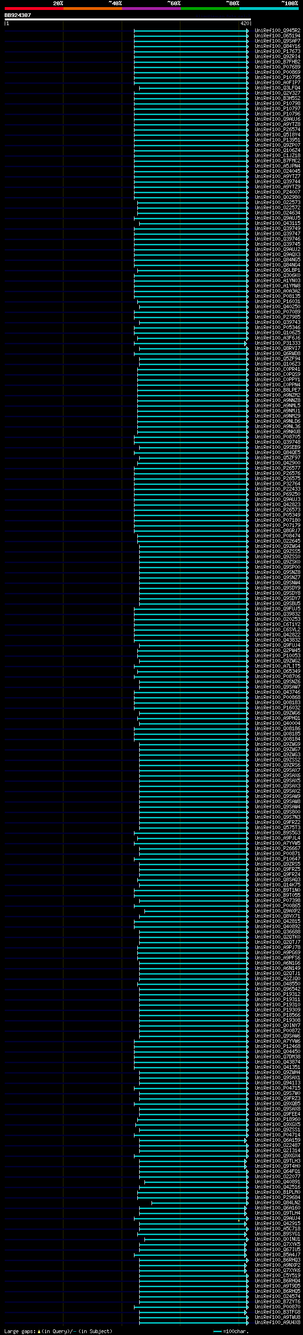Select hit label UniRef100_P08705
The width and height of the screenshot is (303, 1335).
pos(277,437)
